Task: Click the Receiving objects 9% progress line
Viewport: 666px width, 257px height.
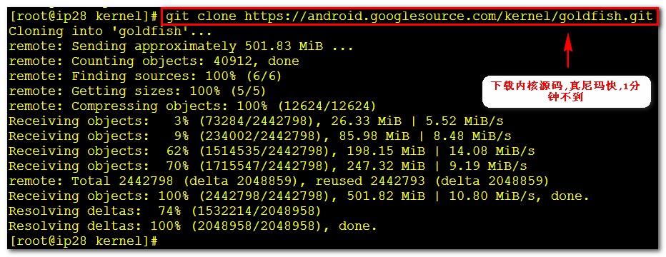Action: 260,136
